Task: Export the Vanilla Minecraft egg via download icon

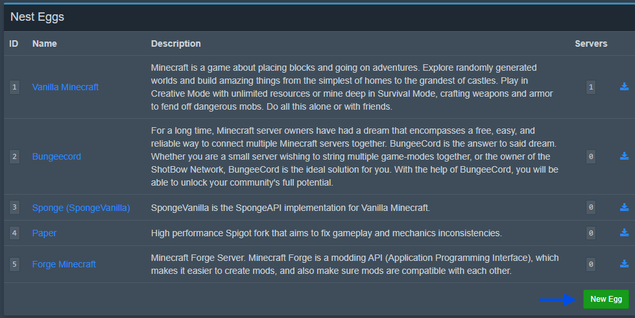Action: [624, 87]
